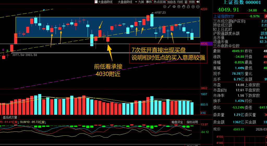This screenshot has width=267, height=146.
Task: Open the 指标说明 indicator description
Action: coord(192,122)
